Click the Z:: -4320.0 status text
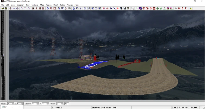205x109 pixels. (x=57, y=108)
